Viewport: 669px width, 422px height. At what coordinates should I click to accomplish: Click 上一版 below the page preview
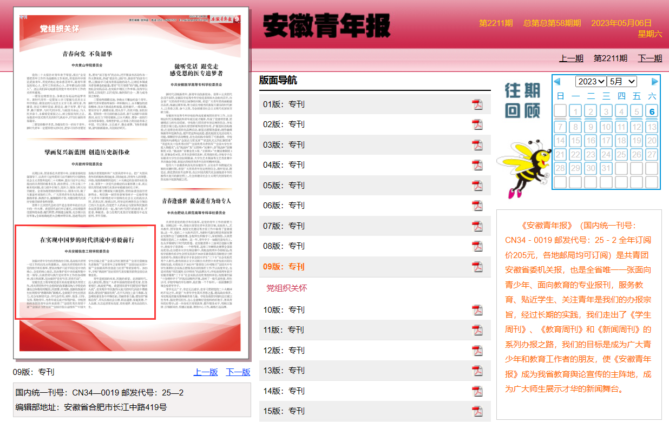(x=206, y=372)
